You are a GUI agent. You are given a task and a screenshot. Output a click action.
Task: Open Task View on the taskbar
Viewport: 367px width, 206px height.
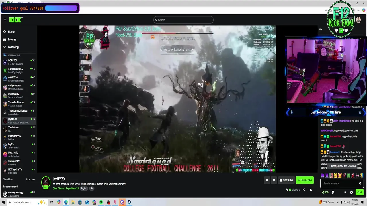pyautogui.click(x=52, y=202)
